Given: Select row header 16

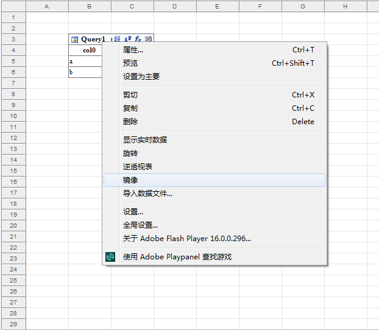Looking at the screenshot, I should (x=13, y=181).
